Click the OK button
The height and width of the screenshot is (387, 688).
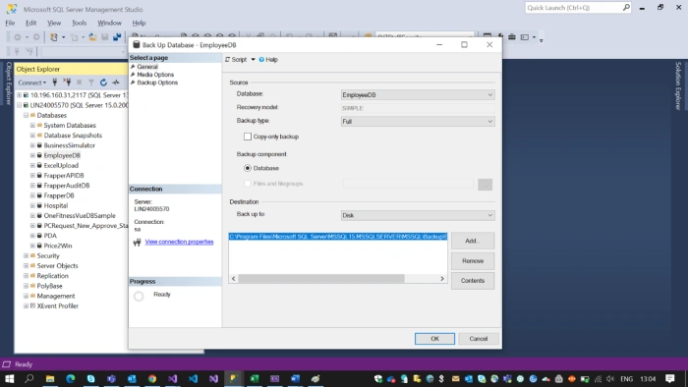434,338
